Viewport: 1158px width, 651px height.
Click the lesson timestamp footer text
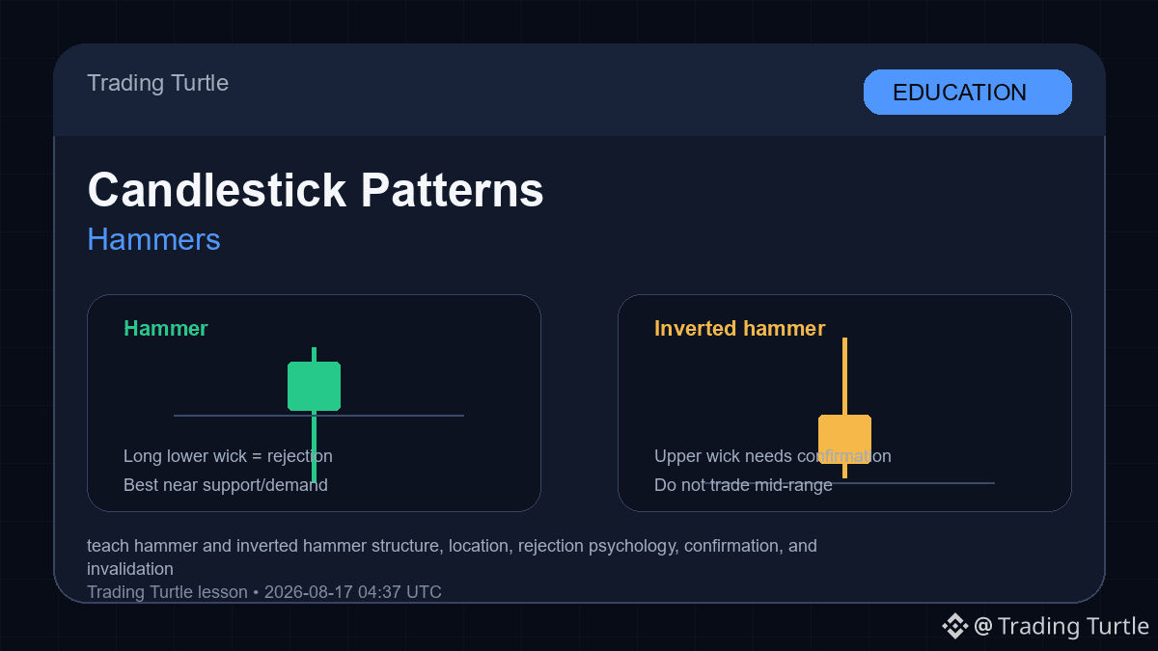(263, 592)
